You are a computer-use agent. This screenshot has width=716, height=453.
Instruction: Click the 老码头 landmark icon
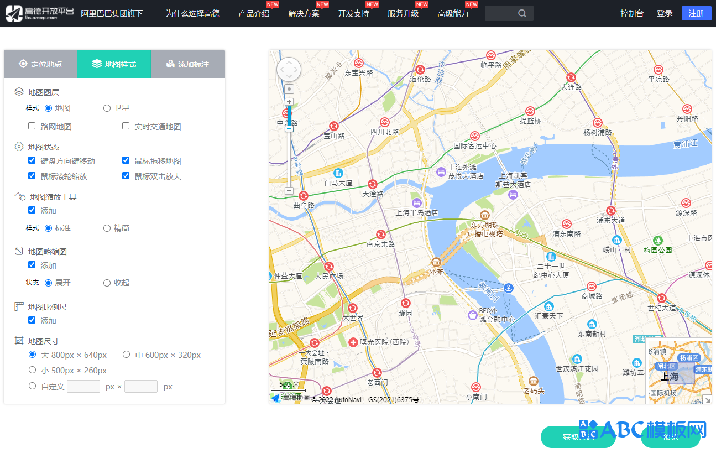534,381
